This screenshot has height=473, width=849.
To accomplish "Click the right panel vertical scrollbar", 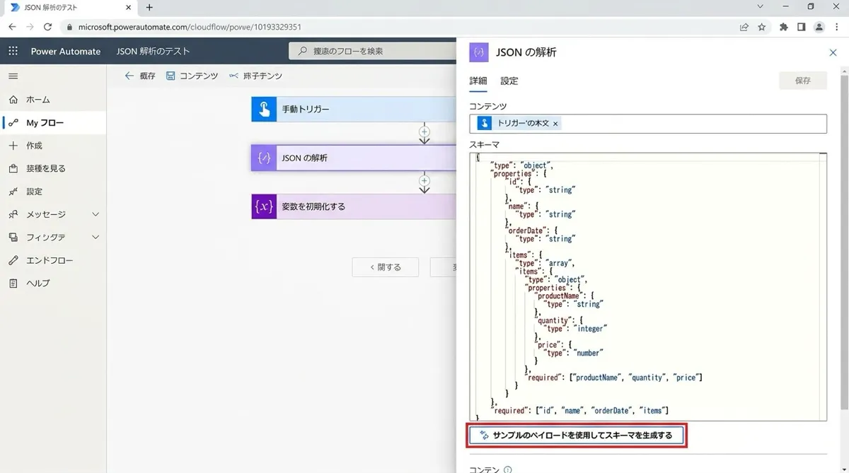I will coord(845,240).
